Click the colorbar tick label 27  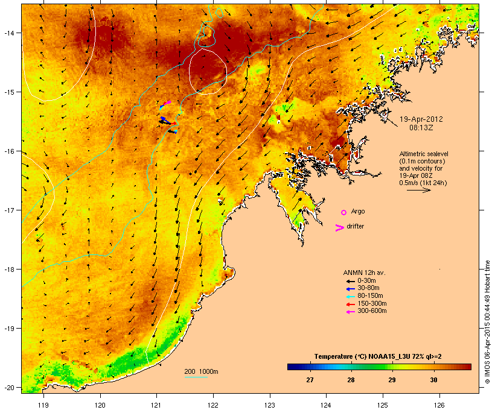click(310, 380)
